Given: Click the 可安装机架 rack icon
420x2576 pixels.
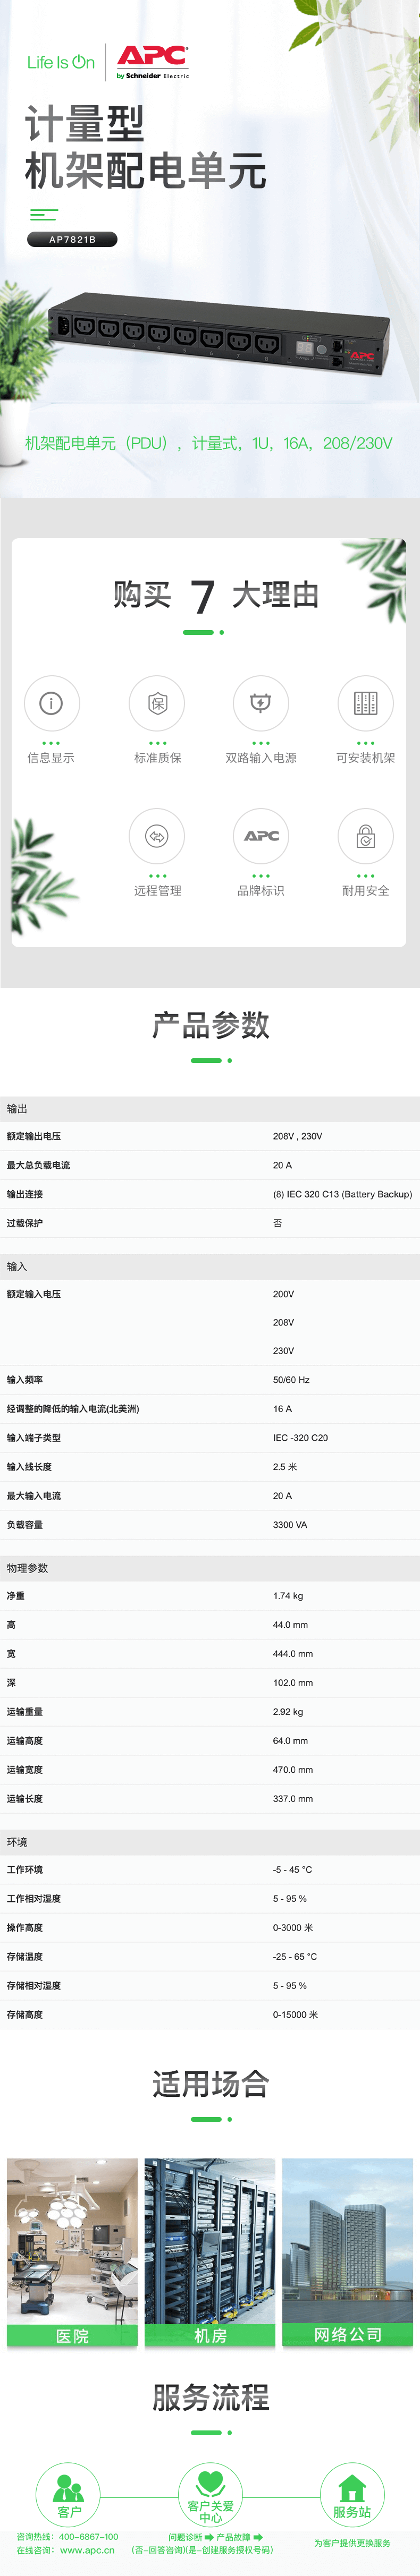Looking at the screenshot, I should coord(365,703).
